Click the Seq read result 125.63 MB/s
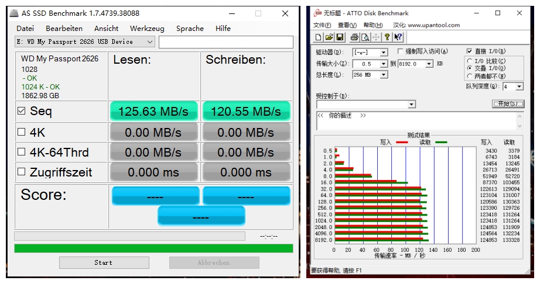Viewport: 540px width, 284px height. 153,111
